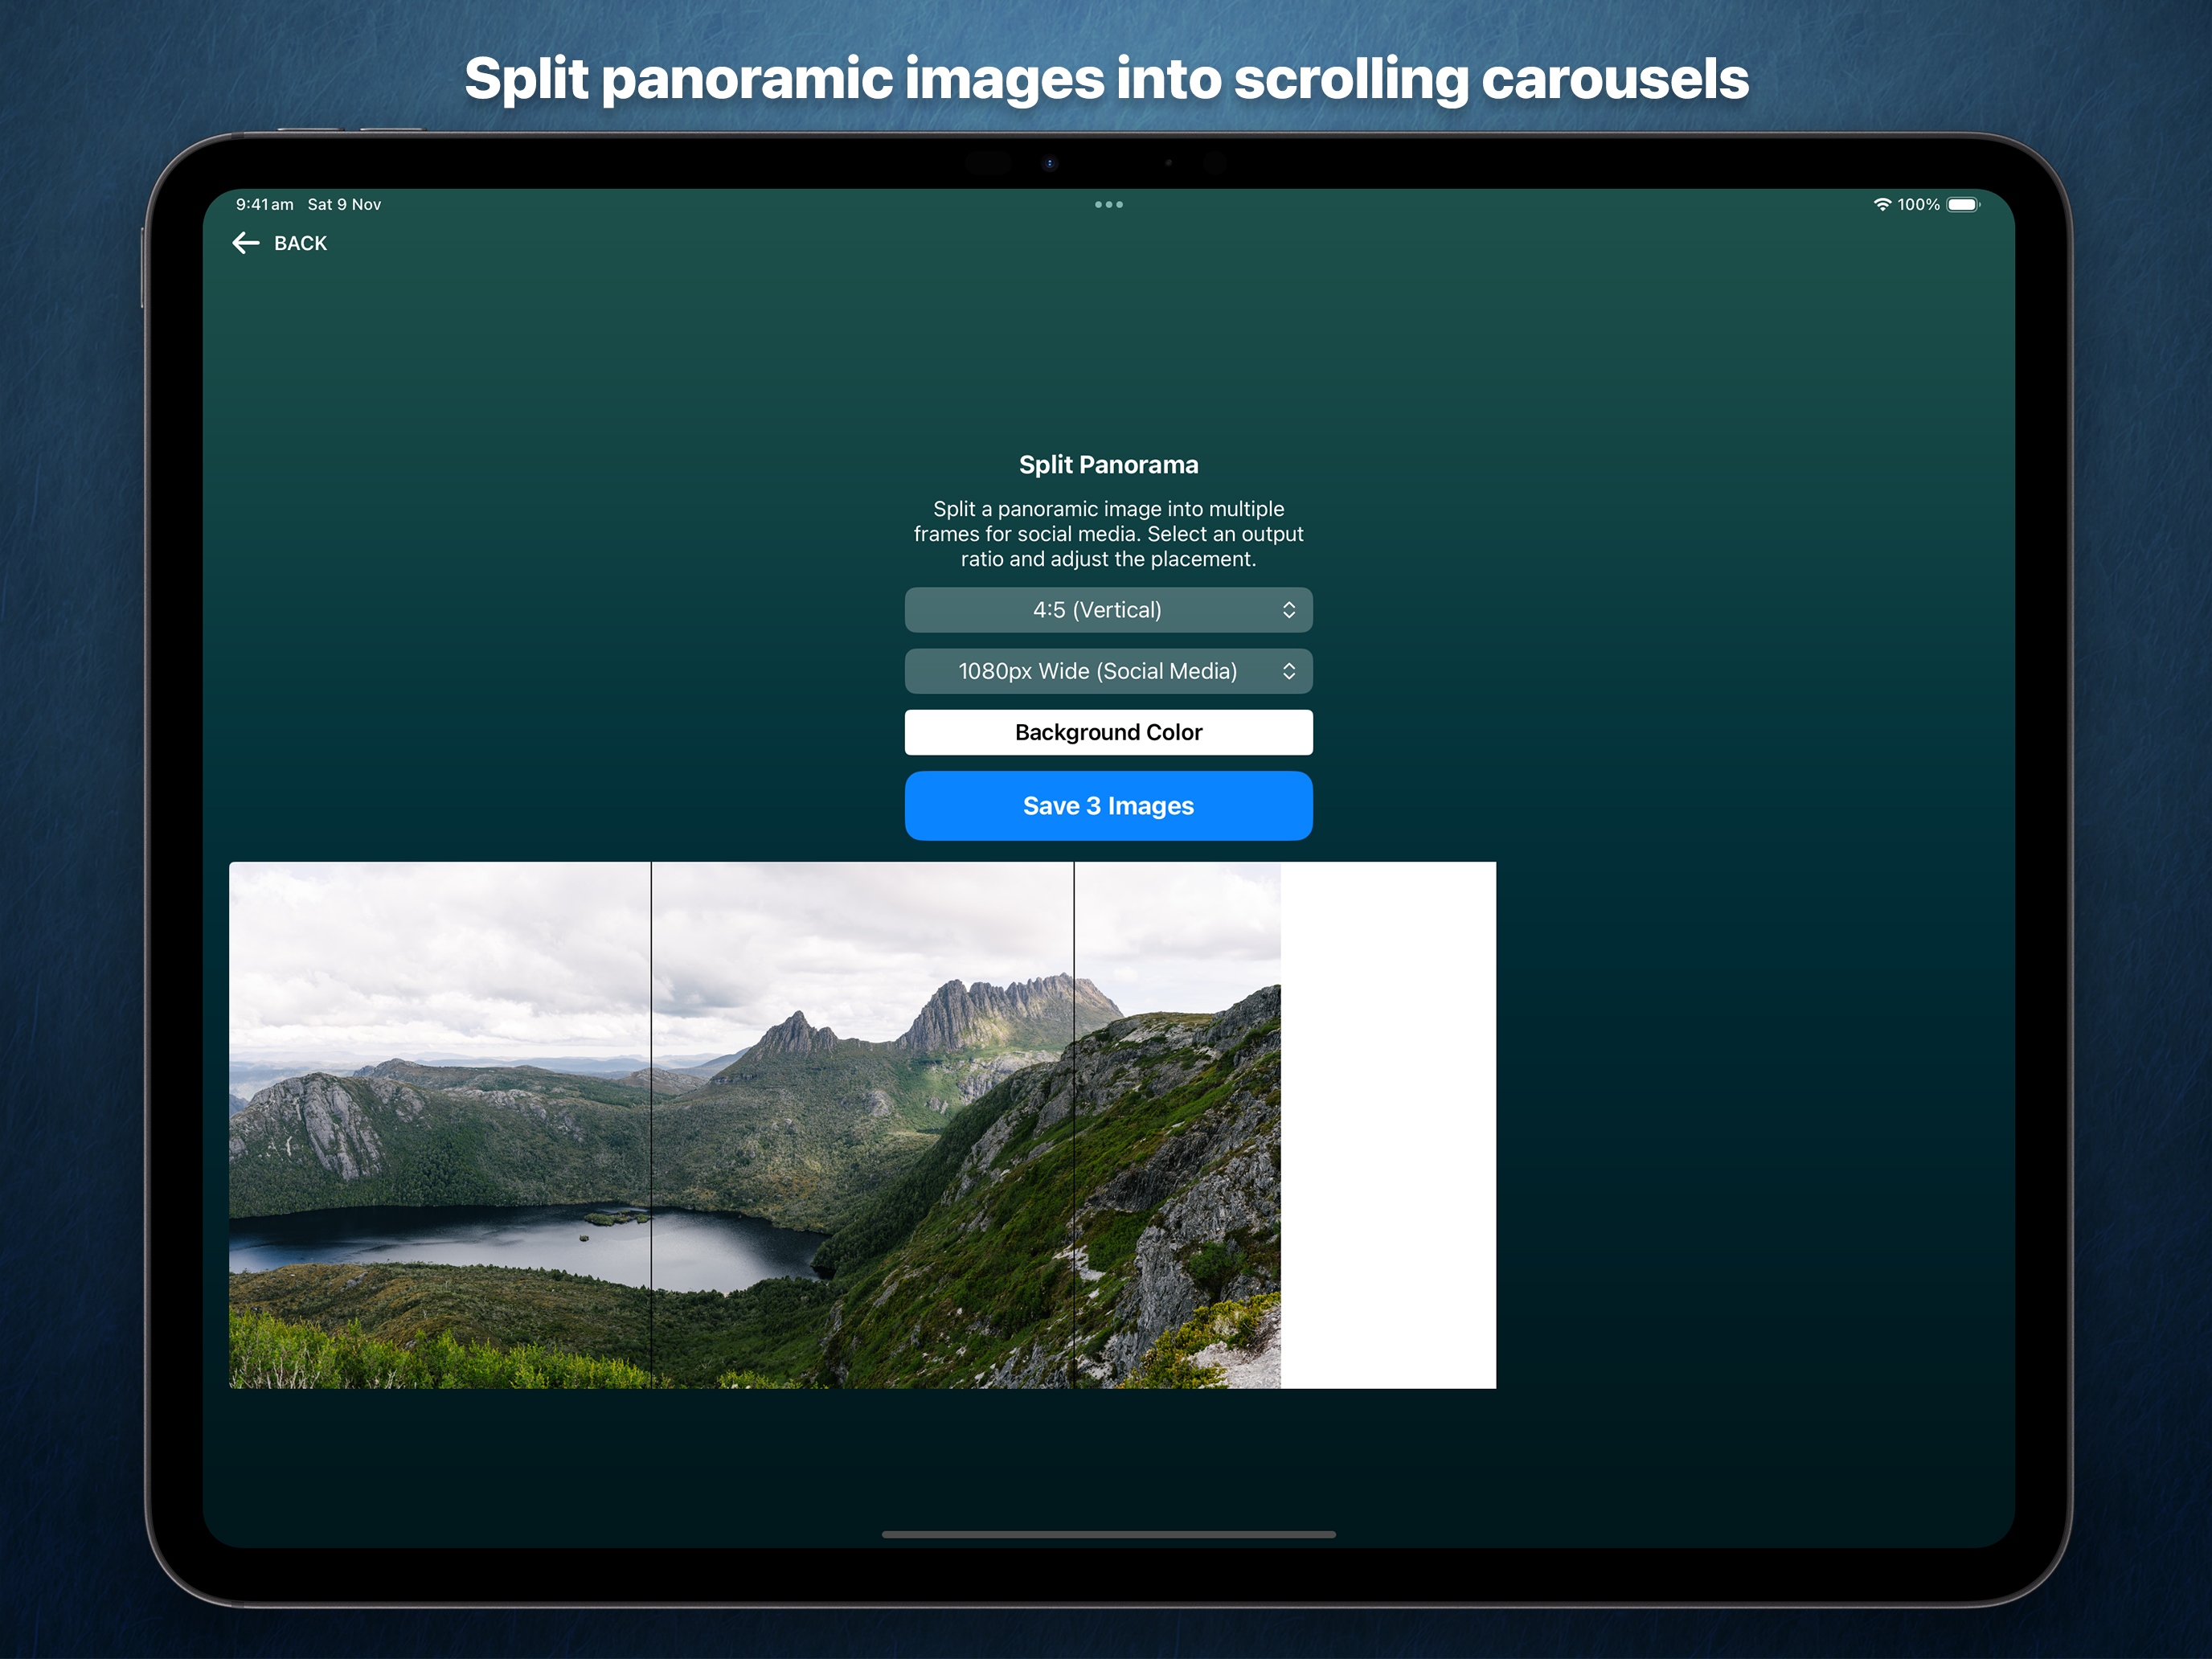Tap the Split Panorama heading

coord(1108,465)
